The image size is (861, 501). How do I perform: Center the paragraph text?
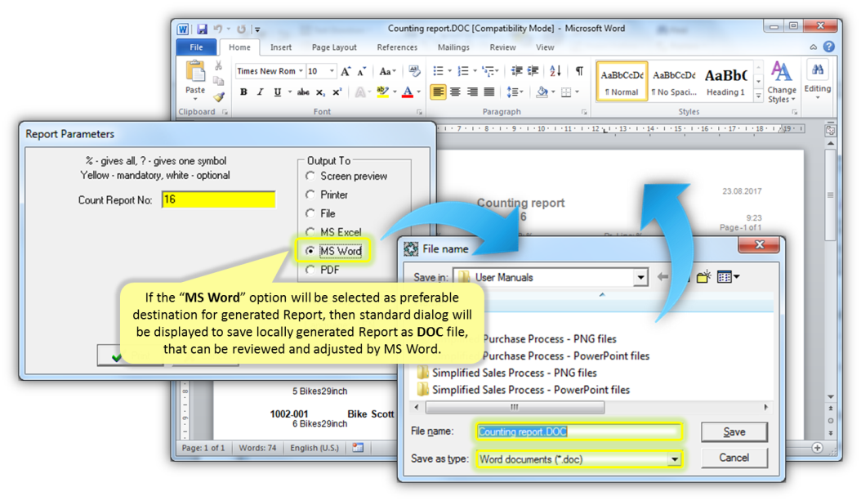[x=455, y=92]
